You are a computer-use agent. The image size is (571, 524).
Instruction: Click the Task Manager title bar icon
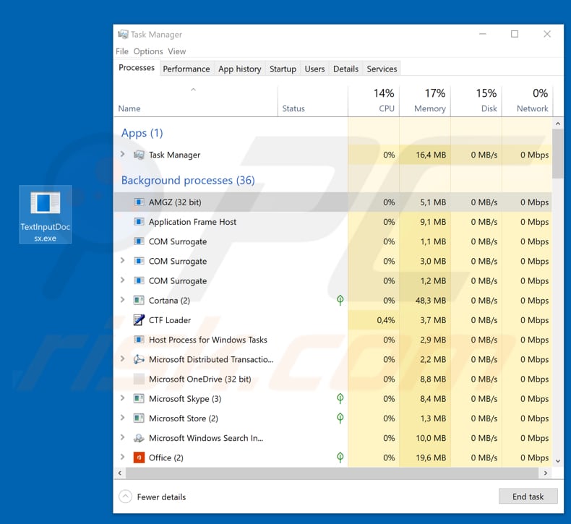(123, 34)
